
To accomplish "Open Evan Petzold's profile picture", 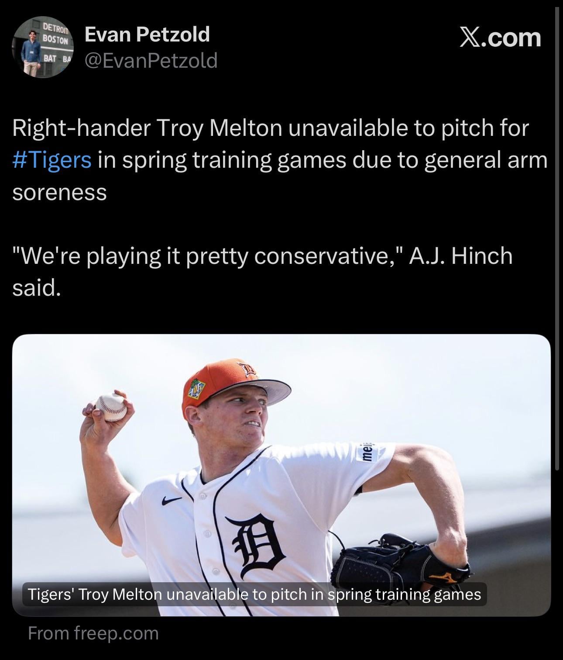I will click(x=43, y=47).
